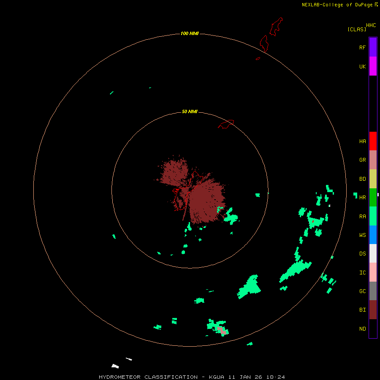Click the GR legend label

362,160
